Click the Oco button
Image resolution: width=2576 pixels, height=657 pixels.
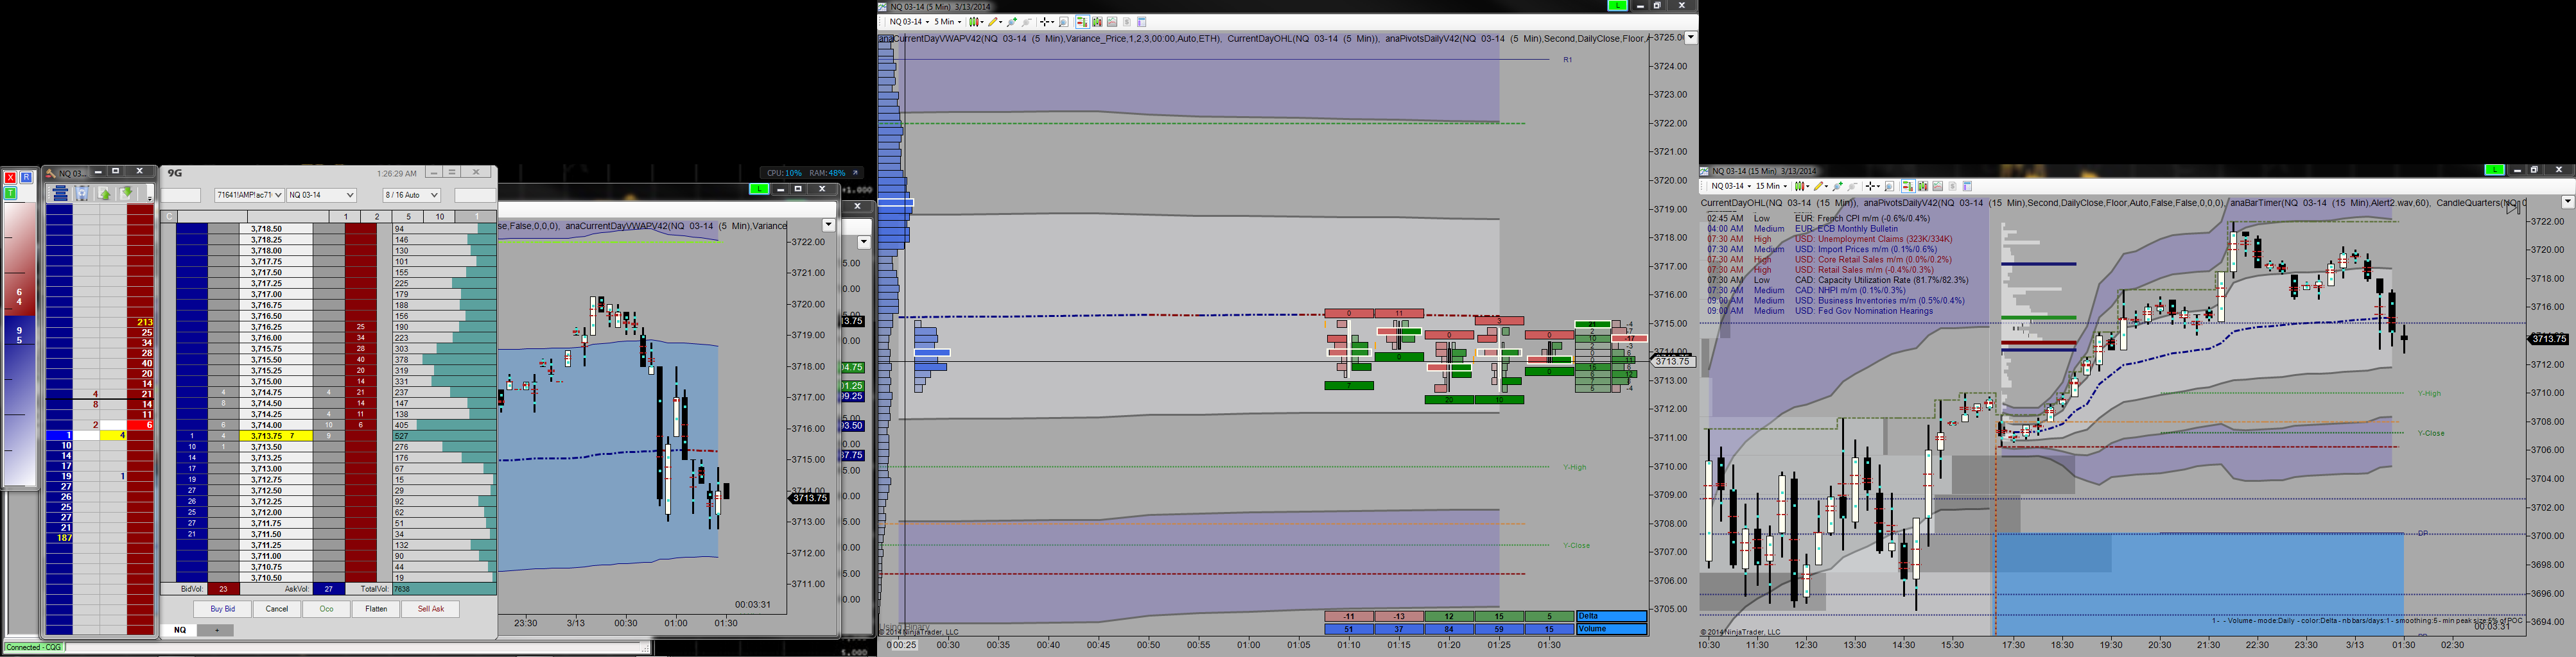coord(326,609)
